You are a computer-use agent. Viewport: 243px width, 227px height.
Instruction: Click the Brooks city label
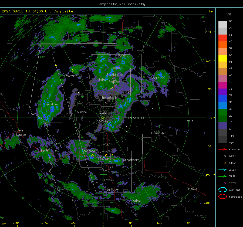(192, 189)
